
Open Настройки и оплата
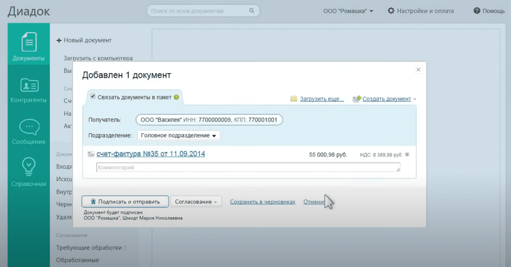tap(421, 11)
